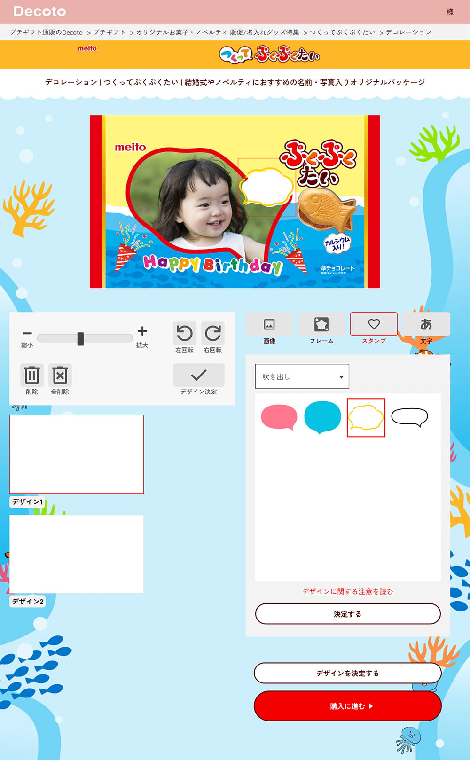This screenshot has height=760, width=470.
Task: Select the yellow cloud bubble stamp
Action: [x=366, y=417]
